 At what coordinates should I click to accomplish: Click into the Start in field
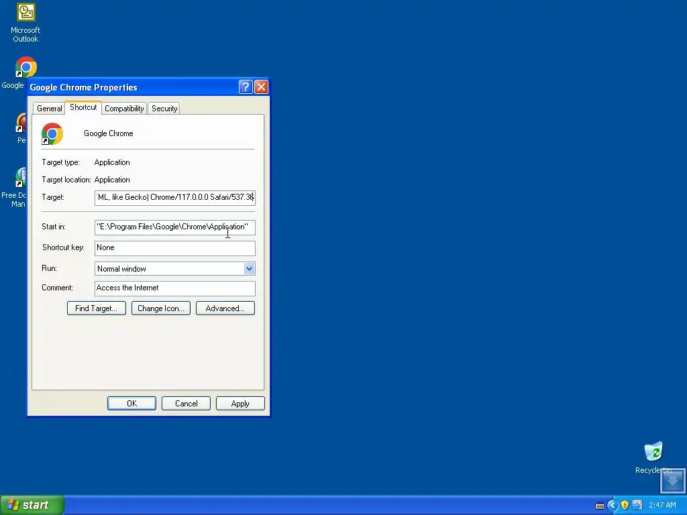coord(175,227)
